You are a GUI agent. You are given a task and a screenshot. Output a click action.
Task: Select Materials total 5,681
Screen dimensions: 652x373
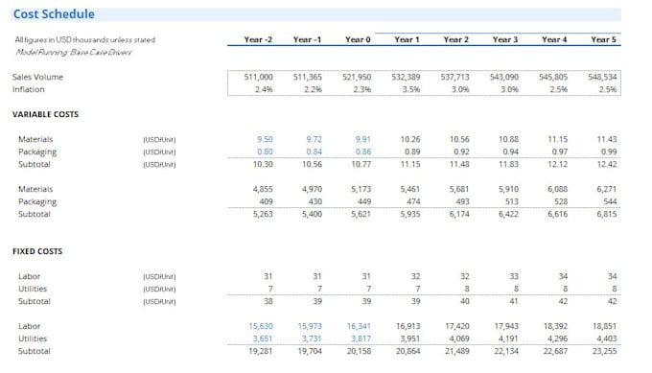[459, 189]
